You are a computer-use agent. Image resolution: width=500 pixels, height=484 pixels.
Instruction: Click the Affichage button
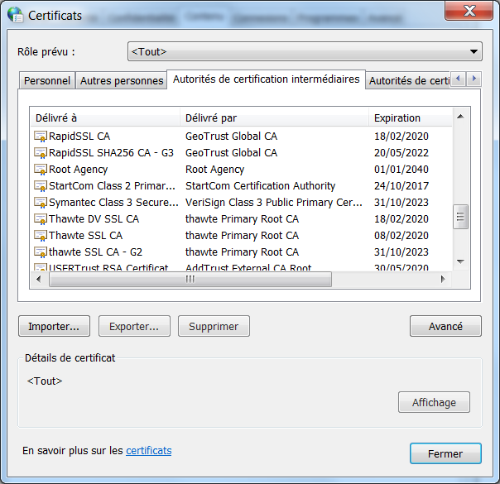pos(434,402)
